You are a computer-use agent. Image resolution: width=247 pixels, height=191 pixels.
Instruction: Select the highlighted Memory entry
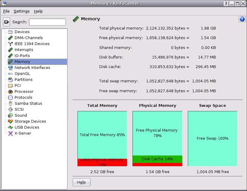[37, 62]
